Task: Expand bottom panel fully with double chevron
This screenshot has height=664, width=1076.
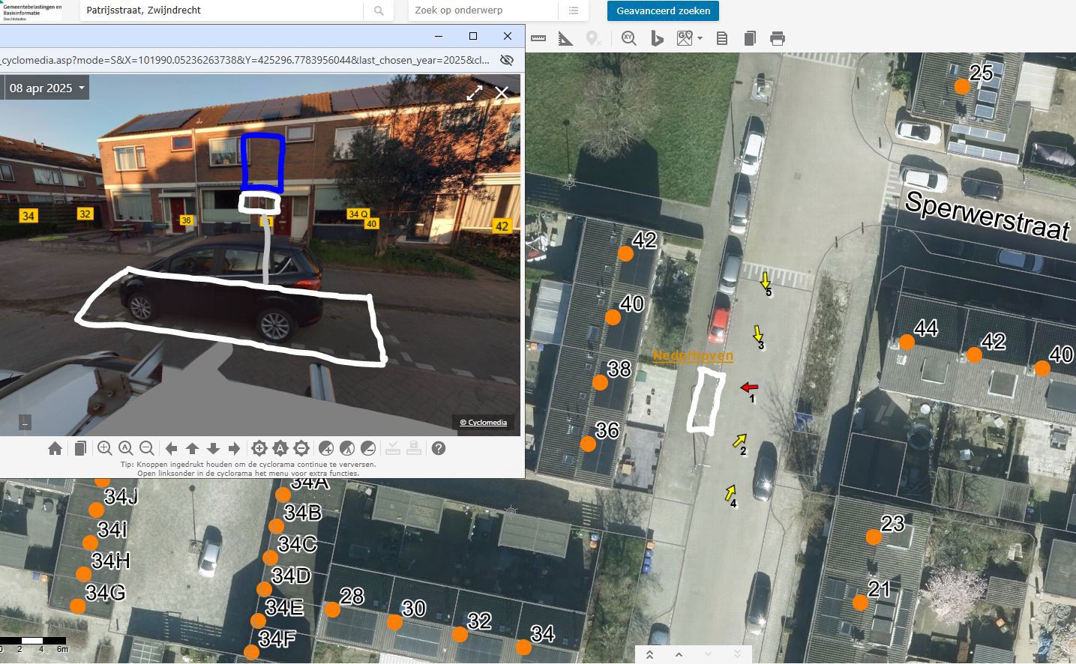Action: coord(649,654)
